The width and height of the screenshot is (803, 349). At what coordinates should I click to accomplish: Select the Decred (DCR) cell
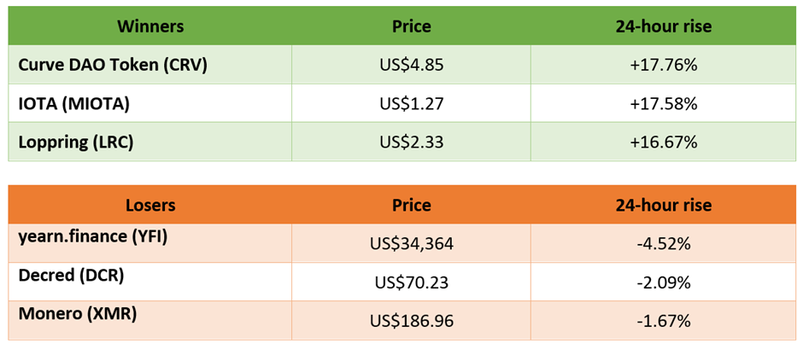coord(150,282)
